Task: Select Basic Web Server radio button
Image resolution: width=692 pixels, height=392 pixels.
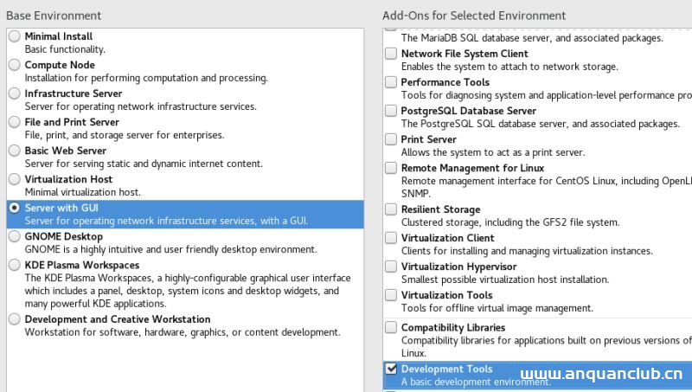Action: [15, 151]
